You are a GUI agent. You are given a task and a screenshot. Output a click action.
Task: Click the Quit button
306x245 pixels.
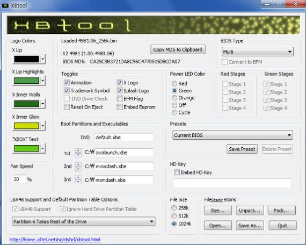click(282, 226)
